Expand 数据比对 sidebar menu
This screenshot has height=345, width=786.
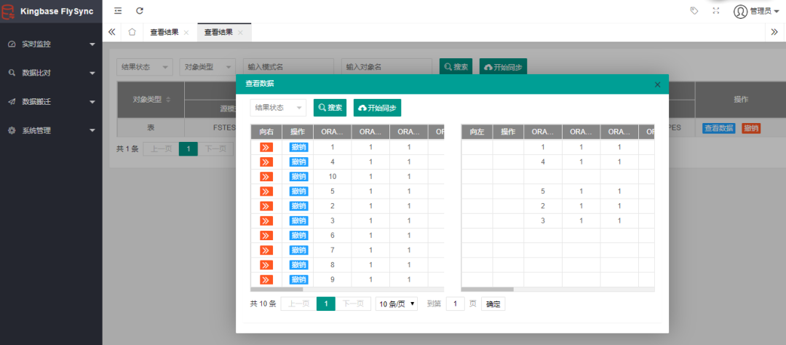[51, 73]
